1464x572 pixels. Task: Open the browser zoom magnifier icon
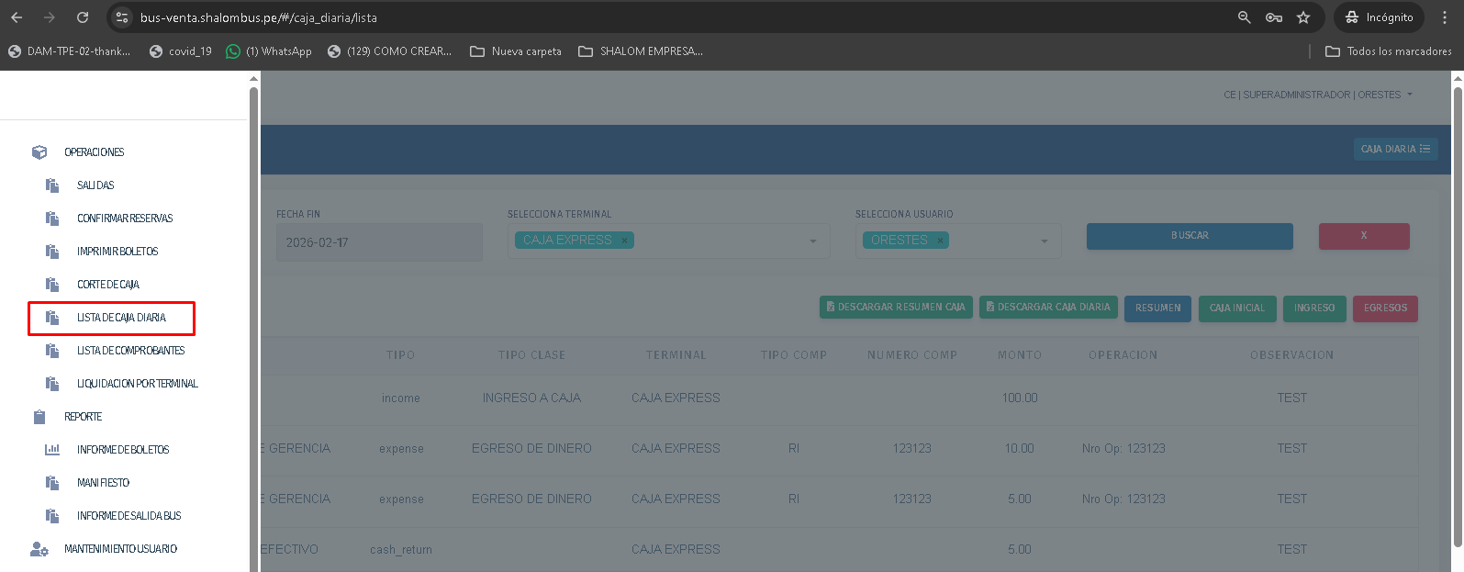[1245, 17]
